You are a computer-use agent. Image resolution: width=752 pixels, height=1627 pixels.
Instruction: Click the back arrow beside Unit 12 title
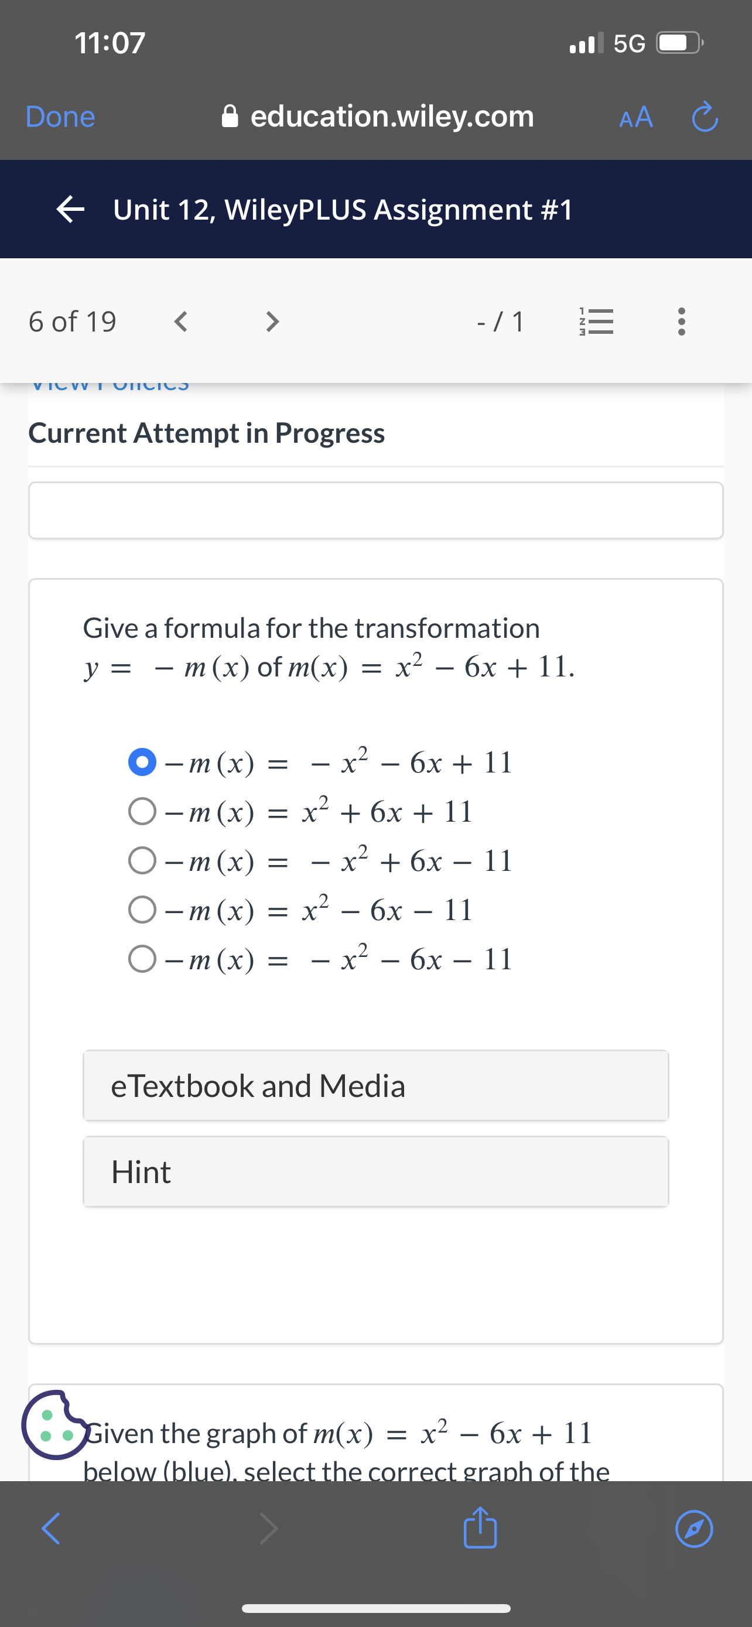point(71,210)
